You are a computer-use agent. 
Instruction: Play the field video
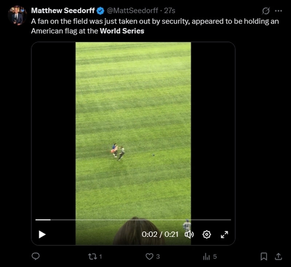pos(42,234)
